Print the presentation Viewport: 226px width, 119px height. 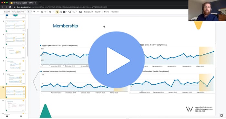click(42, 12)
